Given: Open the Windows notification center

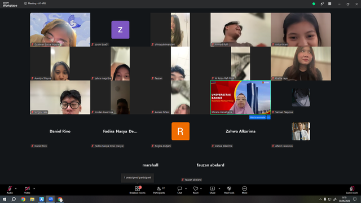Looking at the screenshot, I should [355, 199].
